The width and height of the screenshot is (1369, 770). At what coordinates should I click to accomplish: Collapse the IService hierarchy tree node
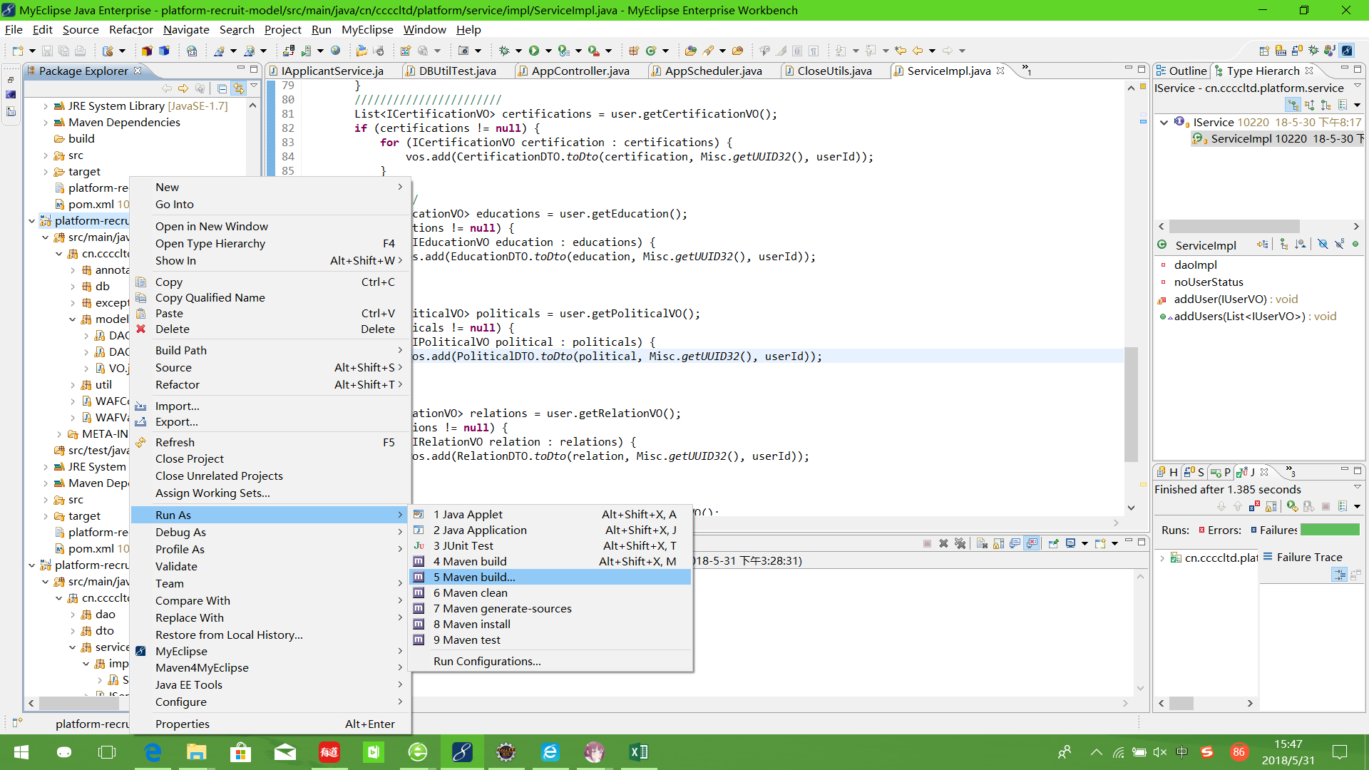1164,123
